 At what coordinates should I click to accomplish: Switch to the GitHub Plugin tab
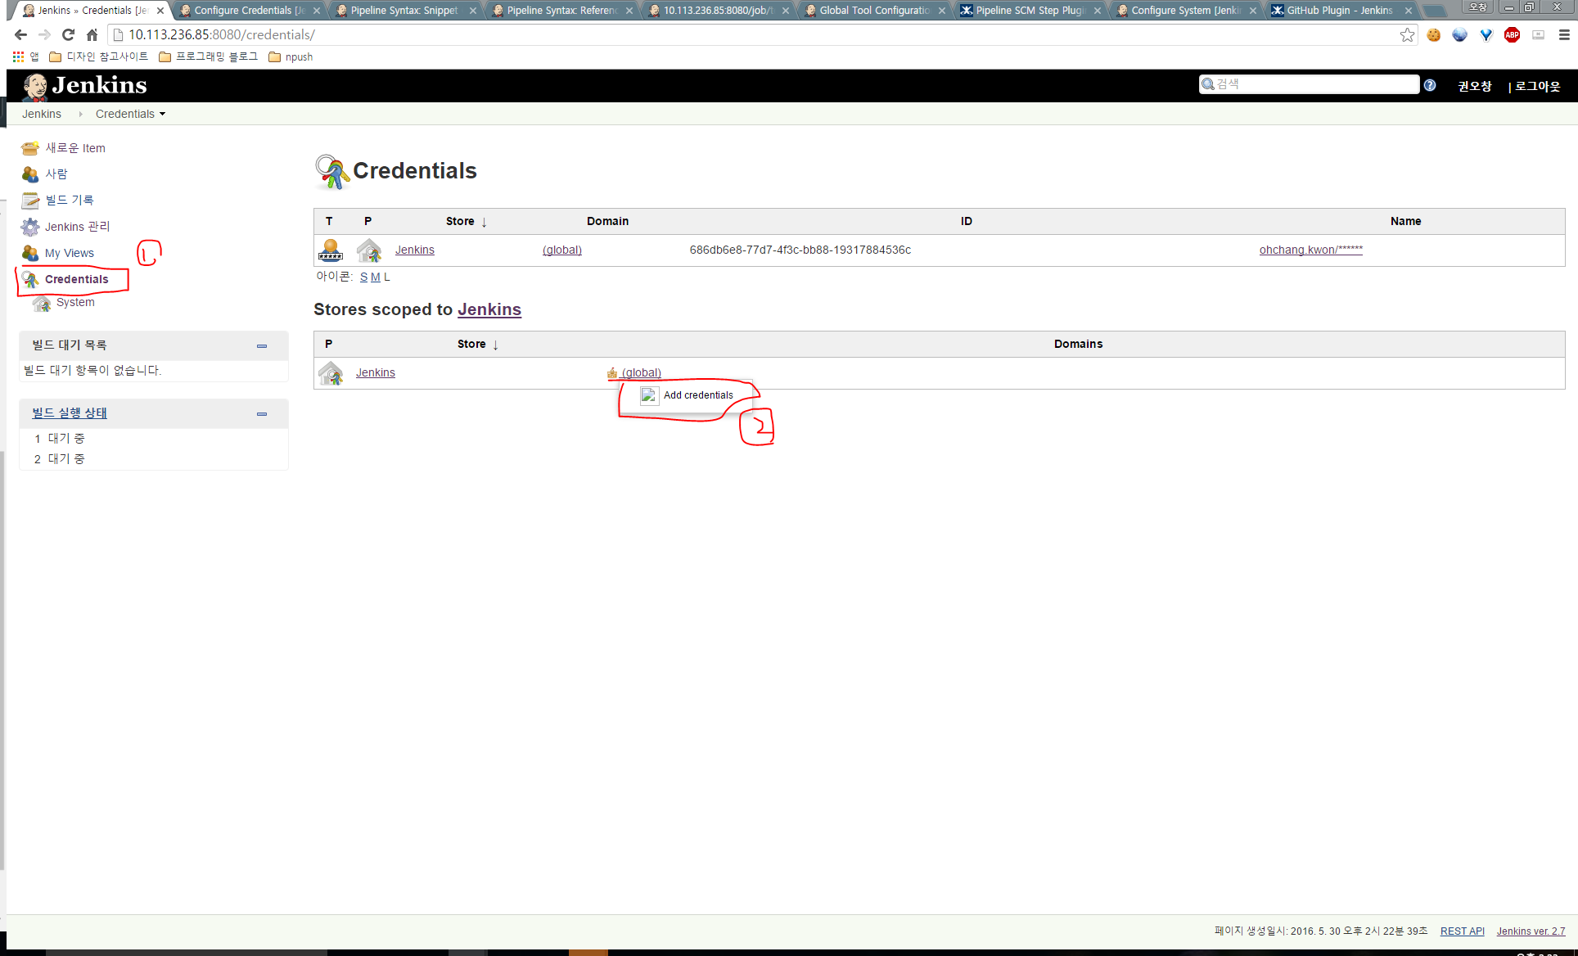click(1339, 11)
